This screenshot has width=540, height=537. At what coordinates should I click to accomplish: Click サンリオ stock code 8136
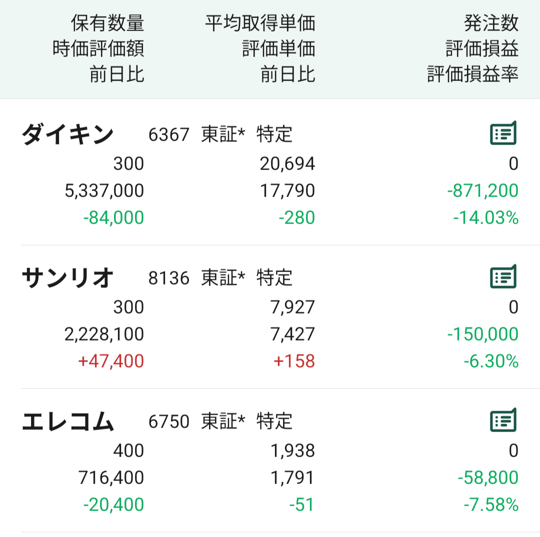169,277
